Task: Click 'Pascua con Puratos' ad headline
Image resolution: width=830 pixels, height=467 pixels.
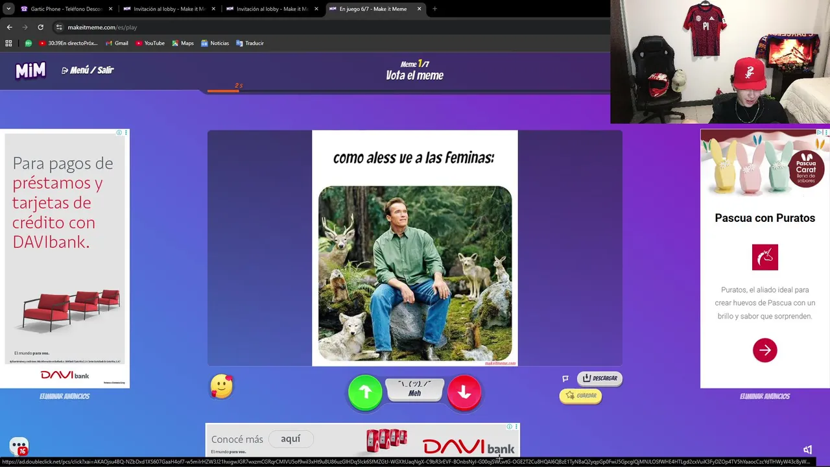Action: 765,218
